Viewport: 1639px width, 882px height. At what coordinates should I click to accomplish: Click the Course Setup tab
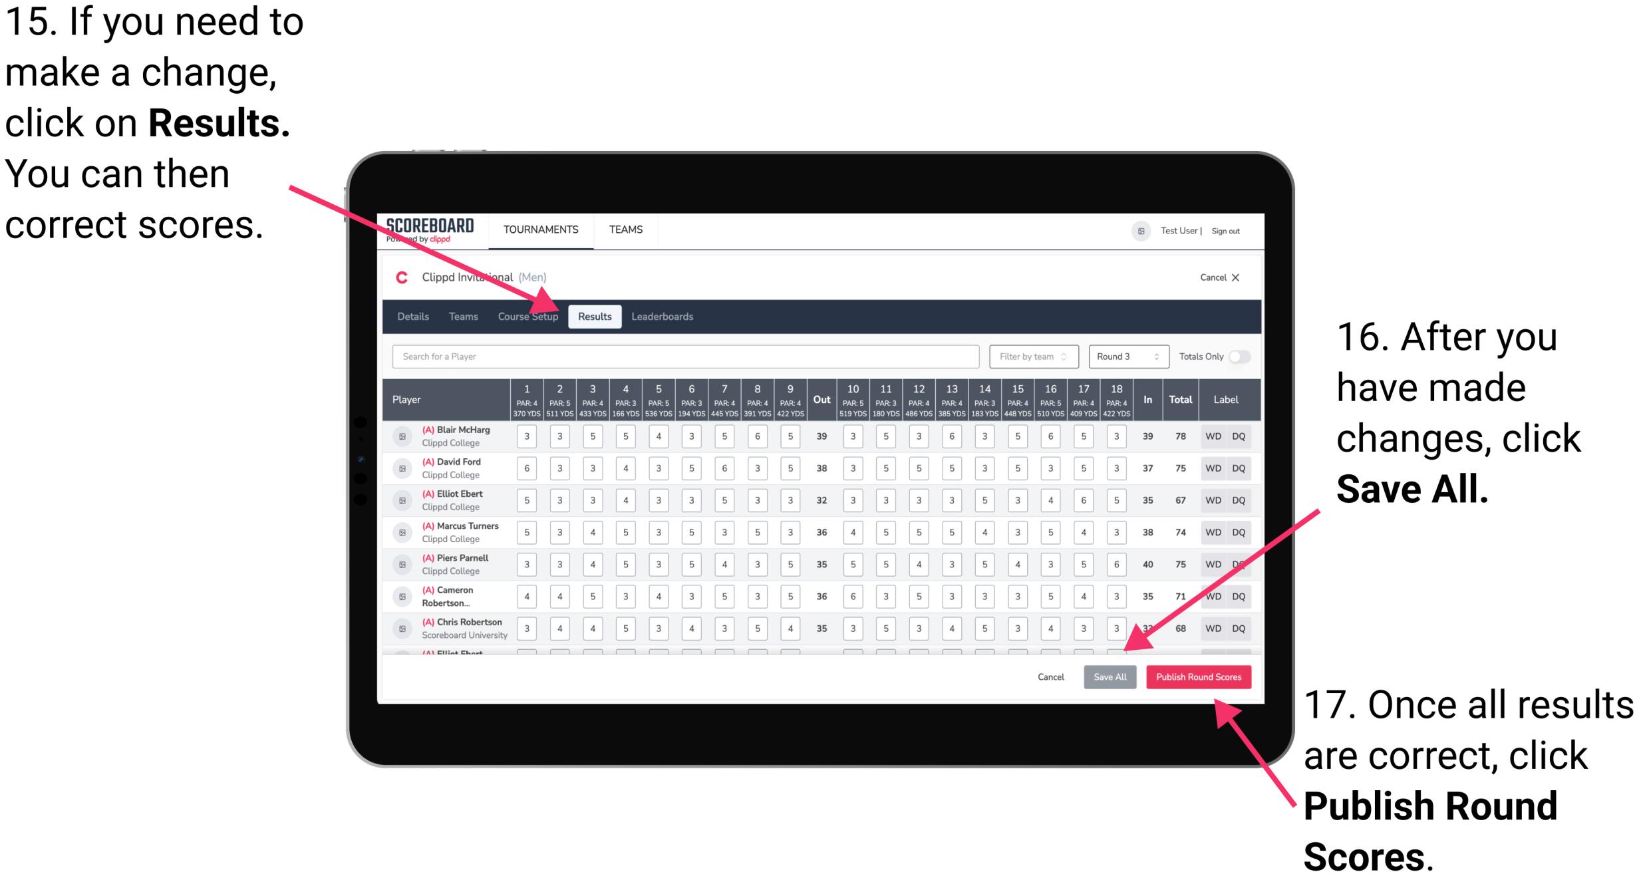coord(529,316)
